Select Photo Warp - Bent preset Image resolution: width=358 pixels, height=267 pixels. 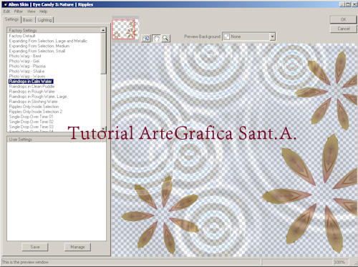coord(25,56)
